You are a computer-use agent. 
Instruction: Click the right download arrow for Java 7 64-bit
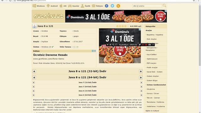pyautogui.click(x=141, y=87)
